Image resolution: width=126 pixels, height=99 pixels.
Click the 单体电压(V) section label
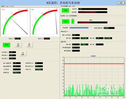[x=65, y=32]
